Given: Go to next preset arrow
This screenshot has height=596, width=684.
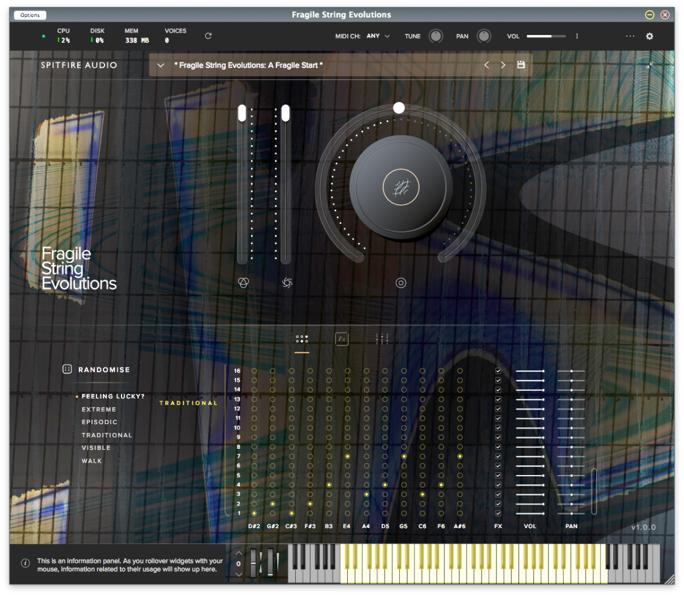Looking at the screenshot, I should click(503, 65).
